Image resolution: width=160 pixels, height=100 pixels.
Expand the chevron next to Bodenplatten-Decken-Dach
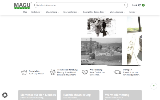105,12
